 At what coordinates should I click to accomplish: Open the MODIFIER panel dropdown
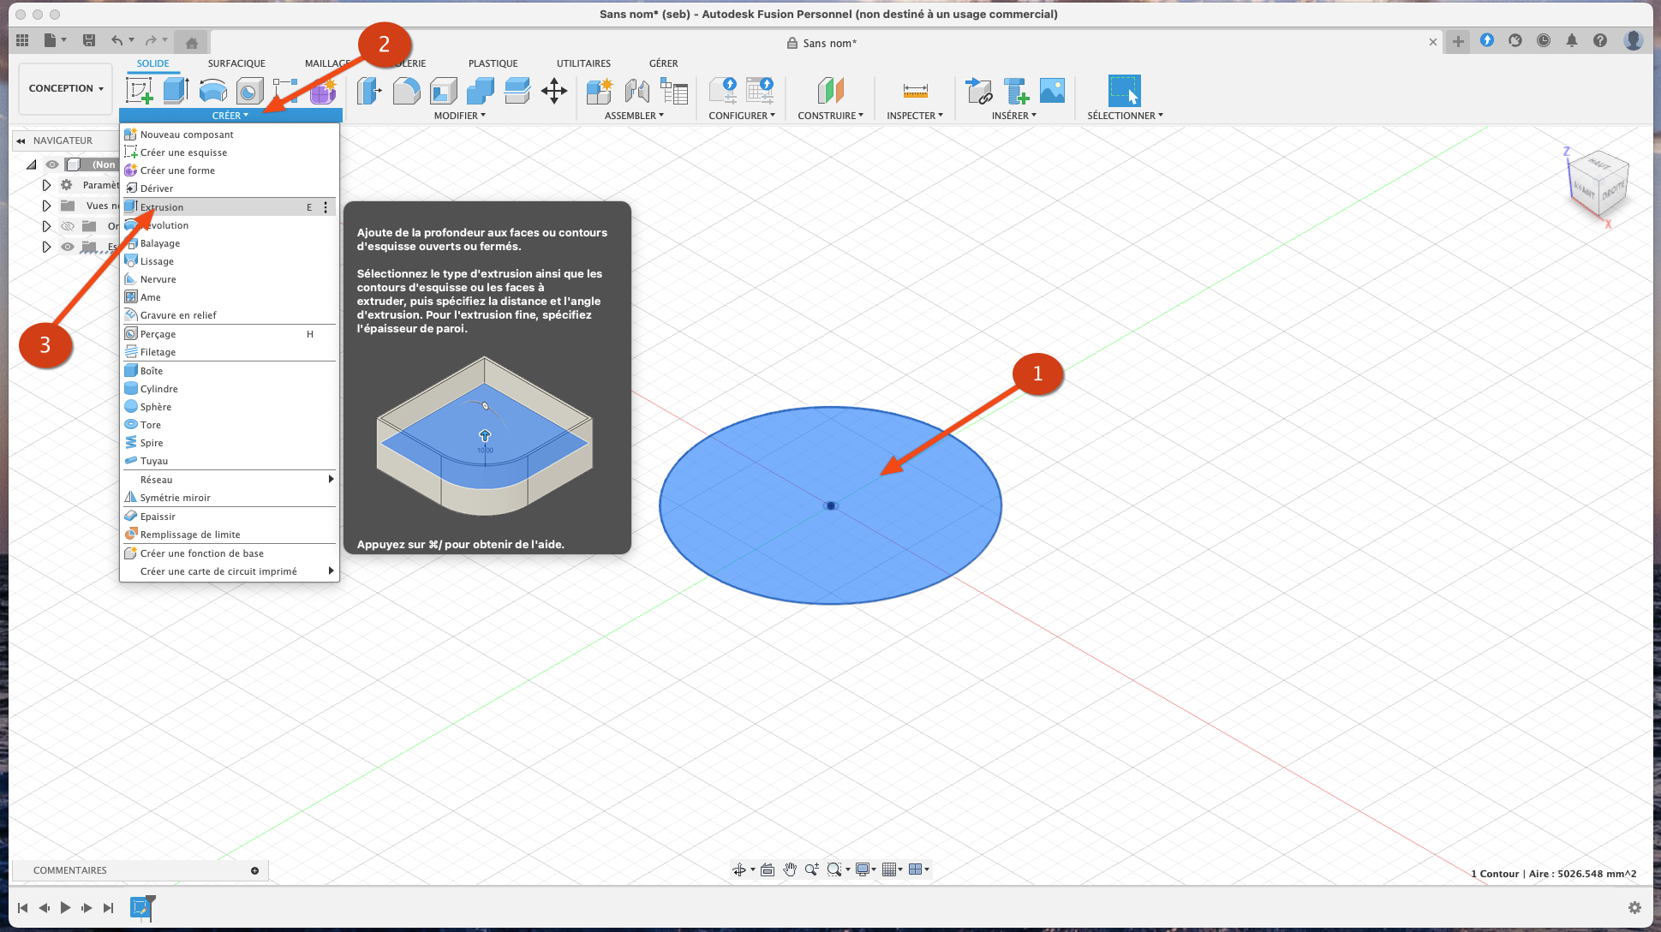click(459, 116)
